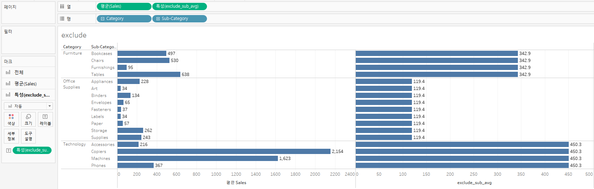Click bar chart icon next to 특성(exclude_s...

[8, 95]
